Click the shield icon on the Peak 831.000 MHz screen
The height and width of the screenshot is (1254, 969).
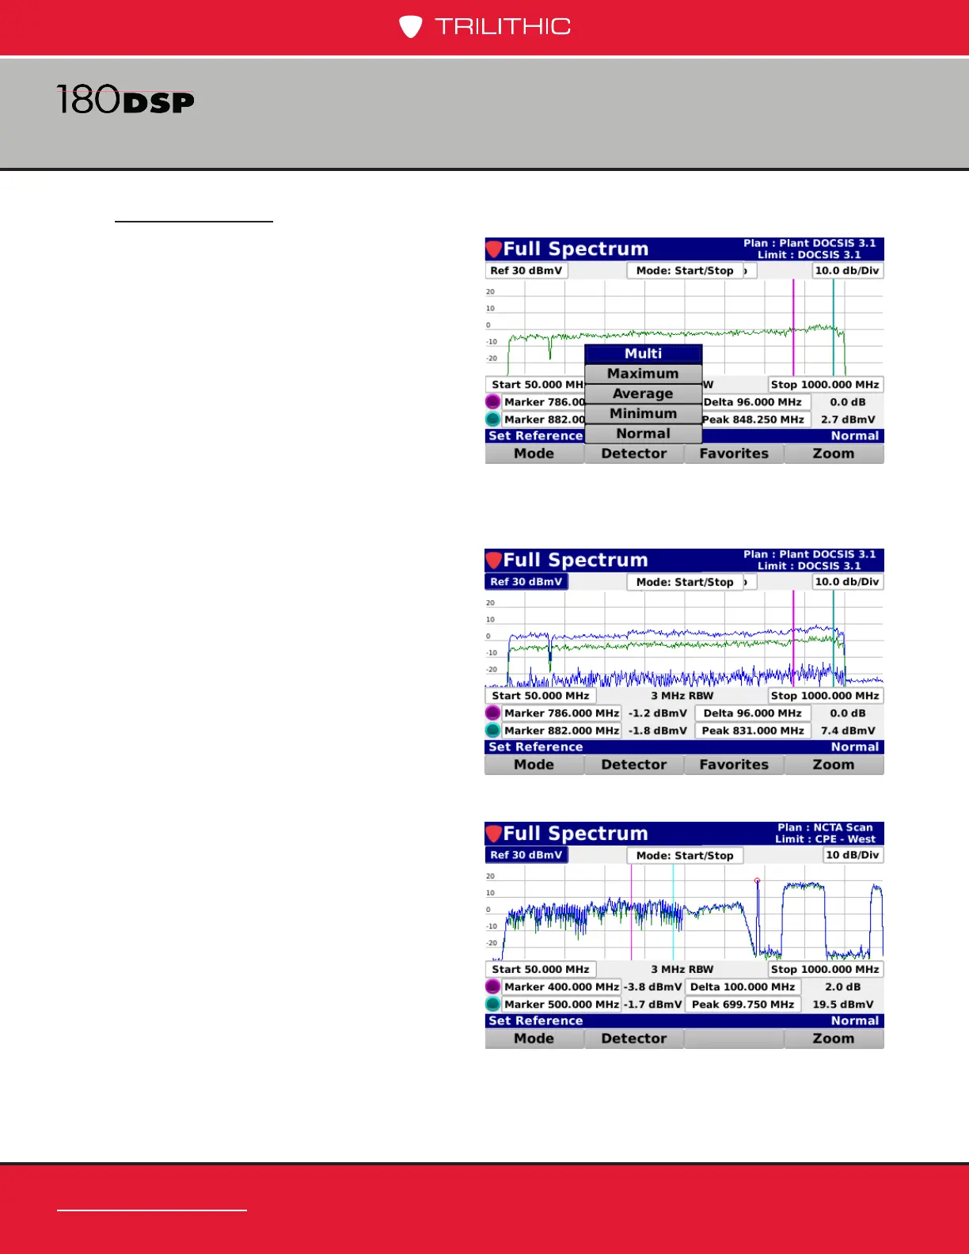[x=494, y=560]
